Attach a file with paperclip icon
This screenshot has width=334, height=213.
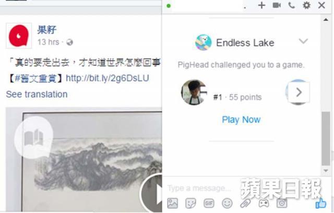coord(245,203)
